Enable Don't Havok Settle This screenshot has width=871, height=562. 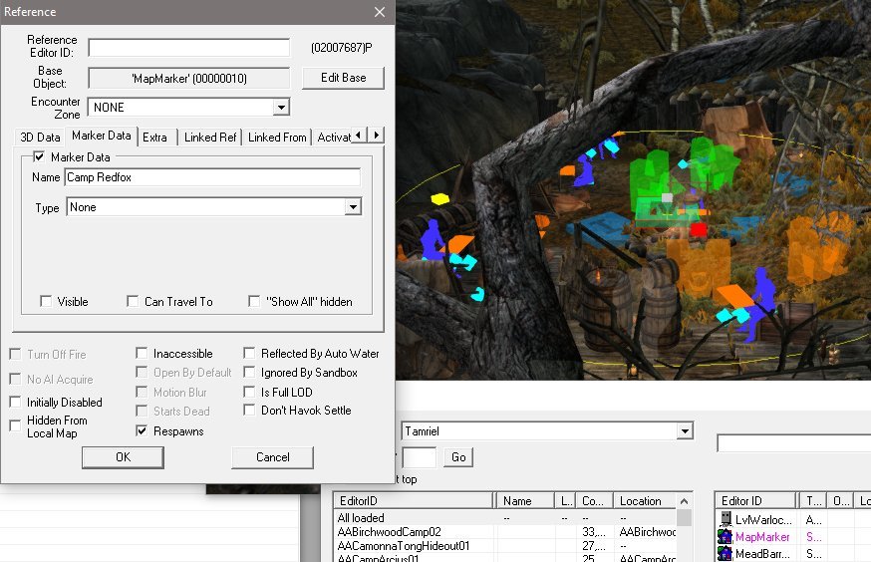tap(249, 411)
